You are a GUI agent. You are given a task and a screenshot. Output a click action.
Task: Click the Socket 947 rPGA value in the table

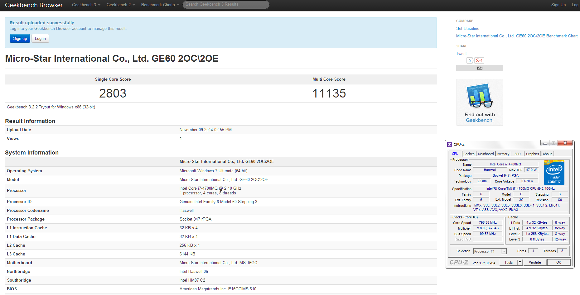[196, 219]
